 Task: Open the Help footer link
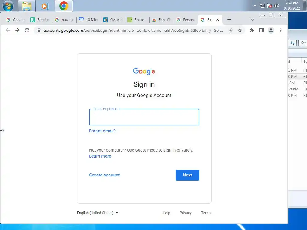click(166, 213)
